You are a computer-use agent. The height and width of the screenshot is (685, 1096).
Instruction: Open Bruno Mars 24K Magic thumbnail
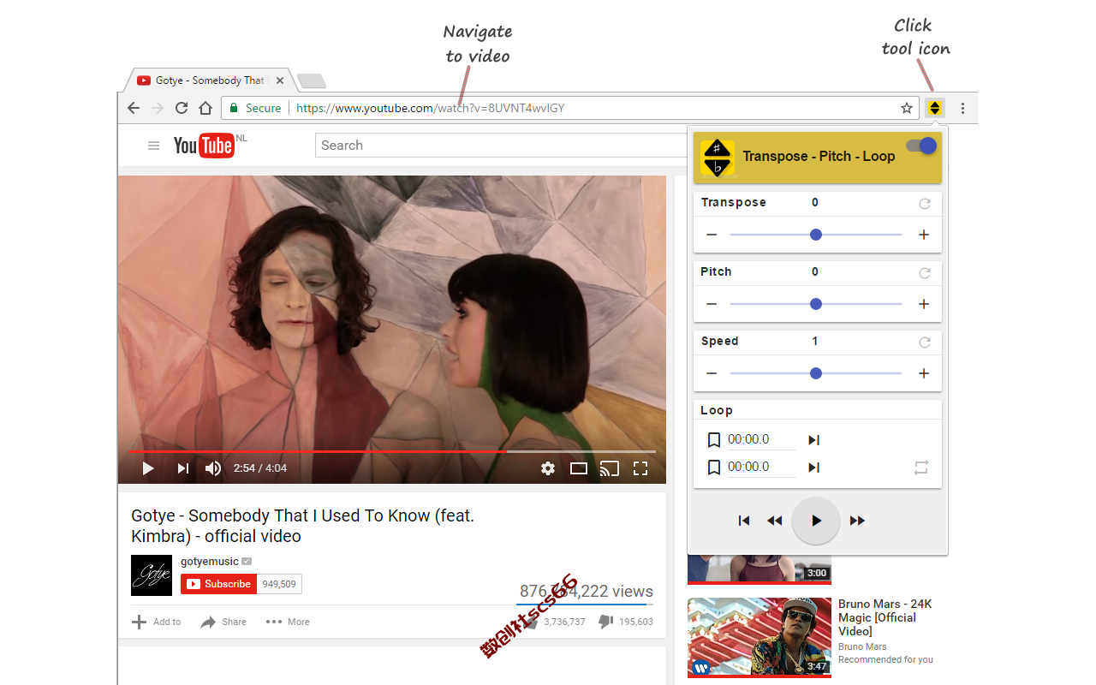pyautogui.click(x=759, y=636)
